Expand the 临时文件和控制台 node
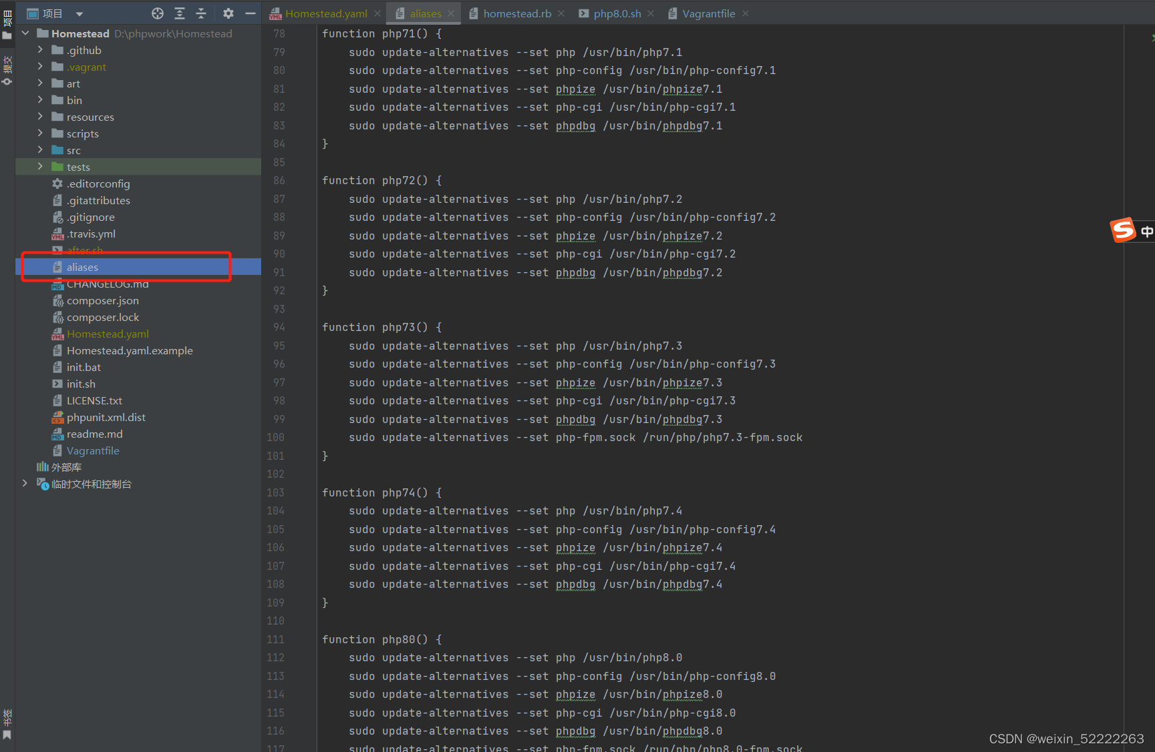Image resolution: width=1155 pixels, height=752 pixels. (x=25, y=483)
